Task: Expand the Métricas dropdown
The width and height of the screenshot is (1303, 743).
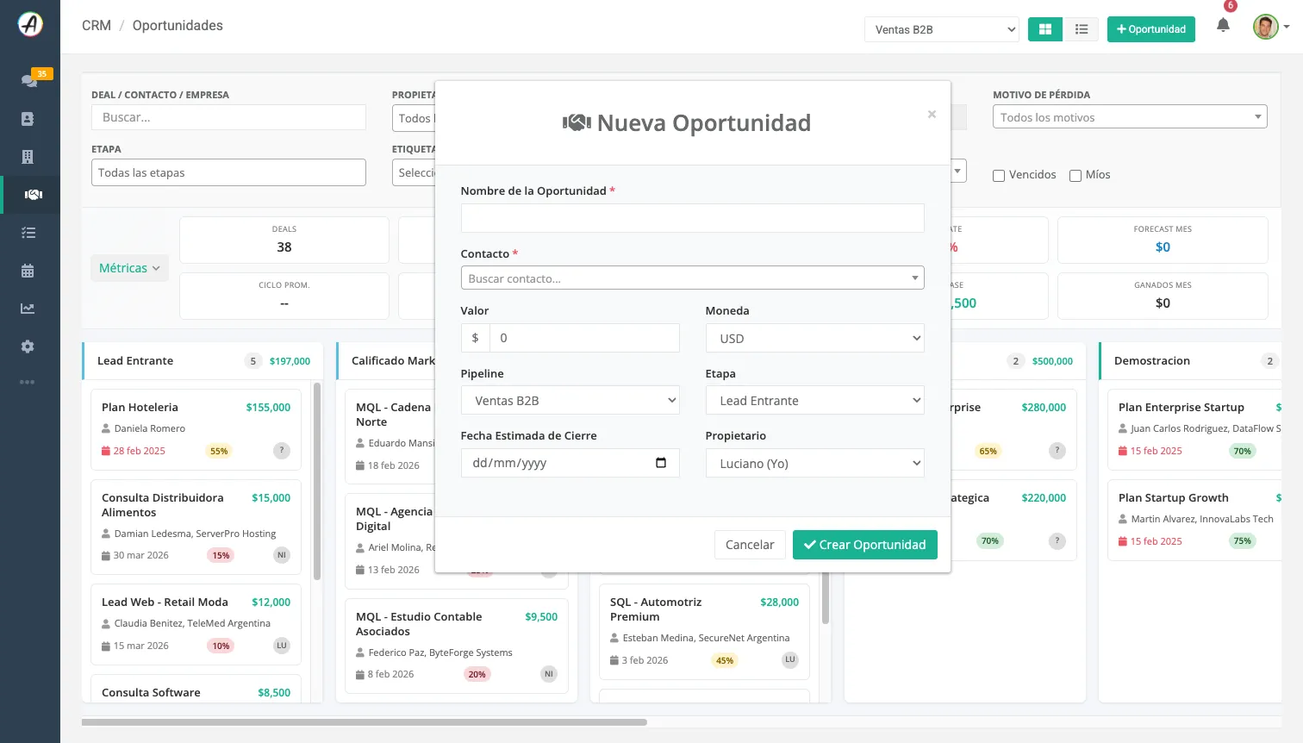Action: coord(129,268)
